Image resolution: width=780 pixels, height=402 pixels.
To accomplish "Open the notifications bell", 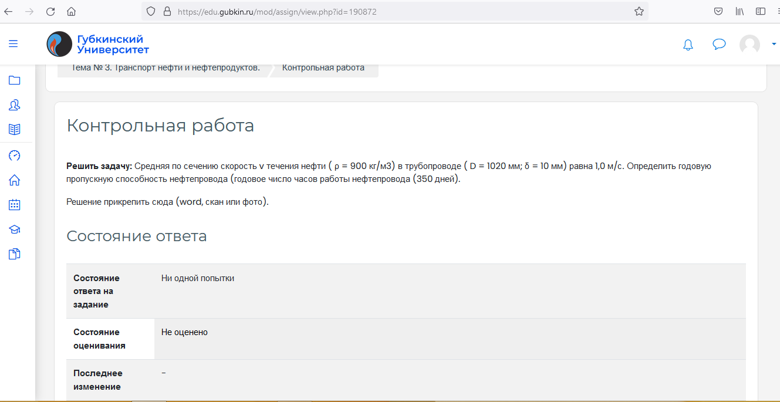I will (688, 45).
